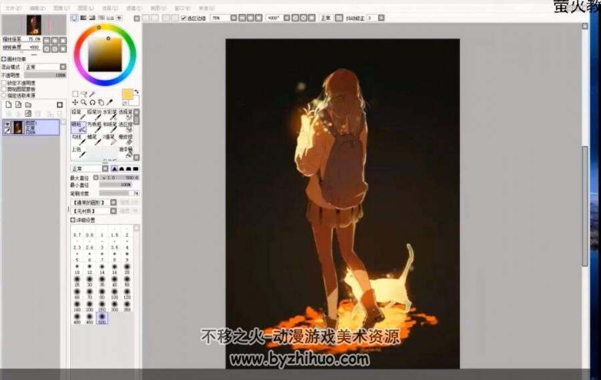Click the navigator canvas thumbnail preview
Viewport: 601px width, 380px height.
pos(34,25)
